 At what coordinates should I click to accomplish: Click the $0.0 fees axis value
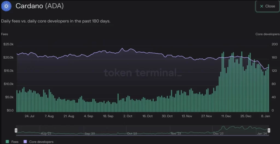10,110
